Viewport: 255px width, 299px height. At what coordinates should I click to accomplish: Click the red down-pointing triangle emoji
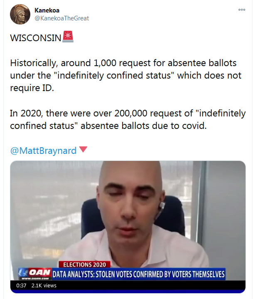pyautogui.click(x=83, y=149)
